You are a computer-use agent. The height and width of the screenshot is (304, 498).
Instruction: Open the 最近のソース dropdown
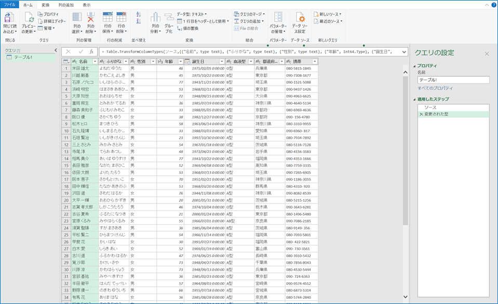click(328, 21)
